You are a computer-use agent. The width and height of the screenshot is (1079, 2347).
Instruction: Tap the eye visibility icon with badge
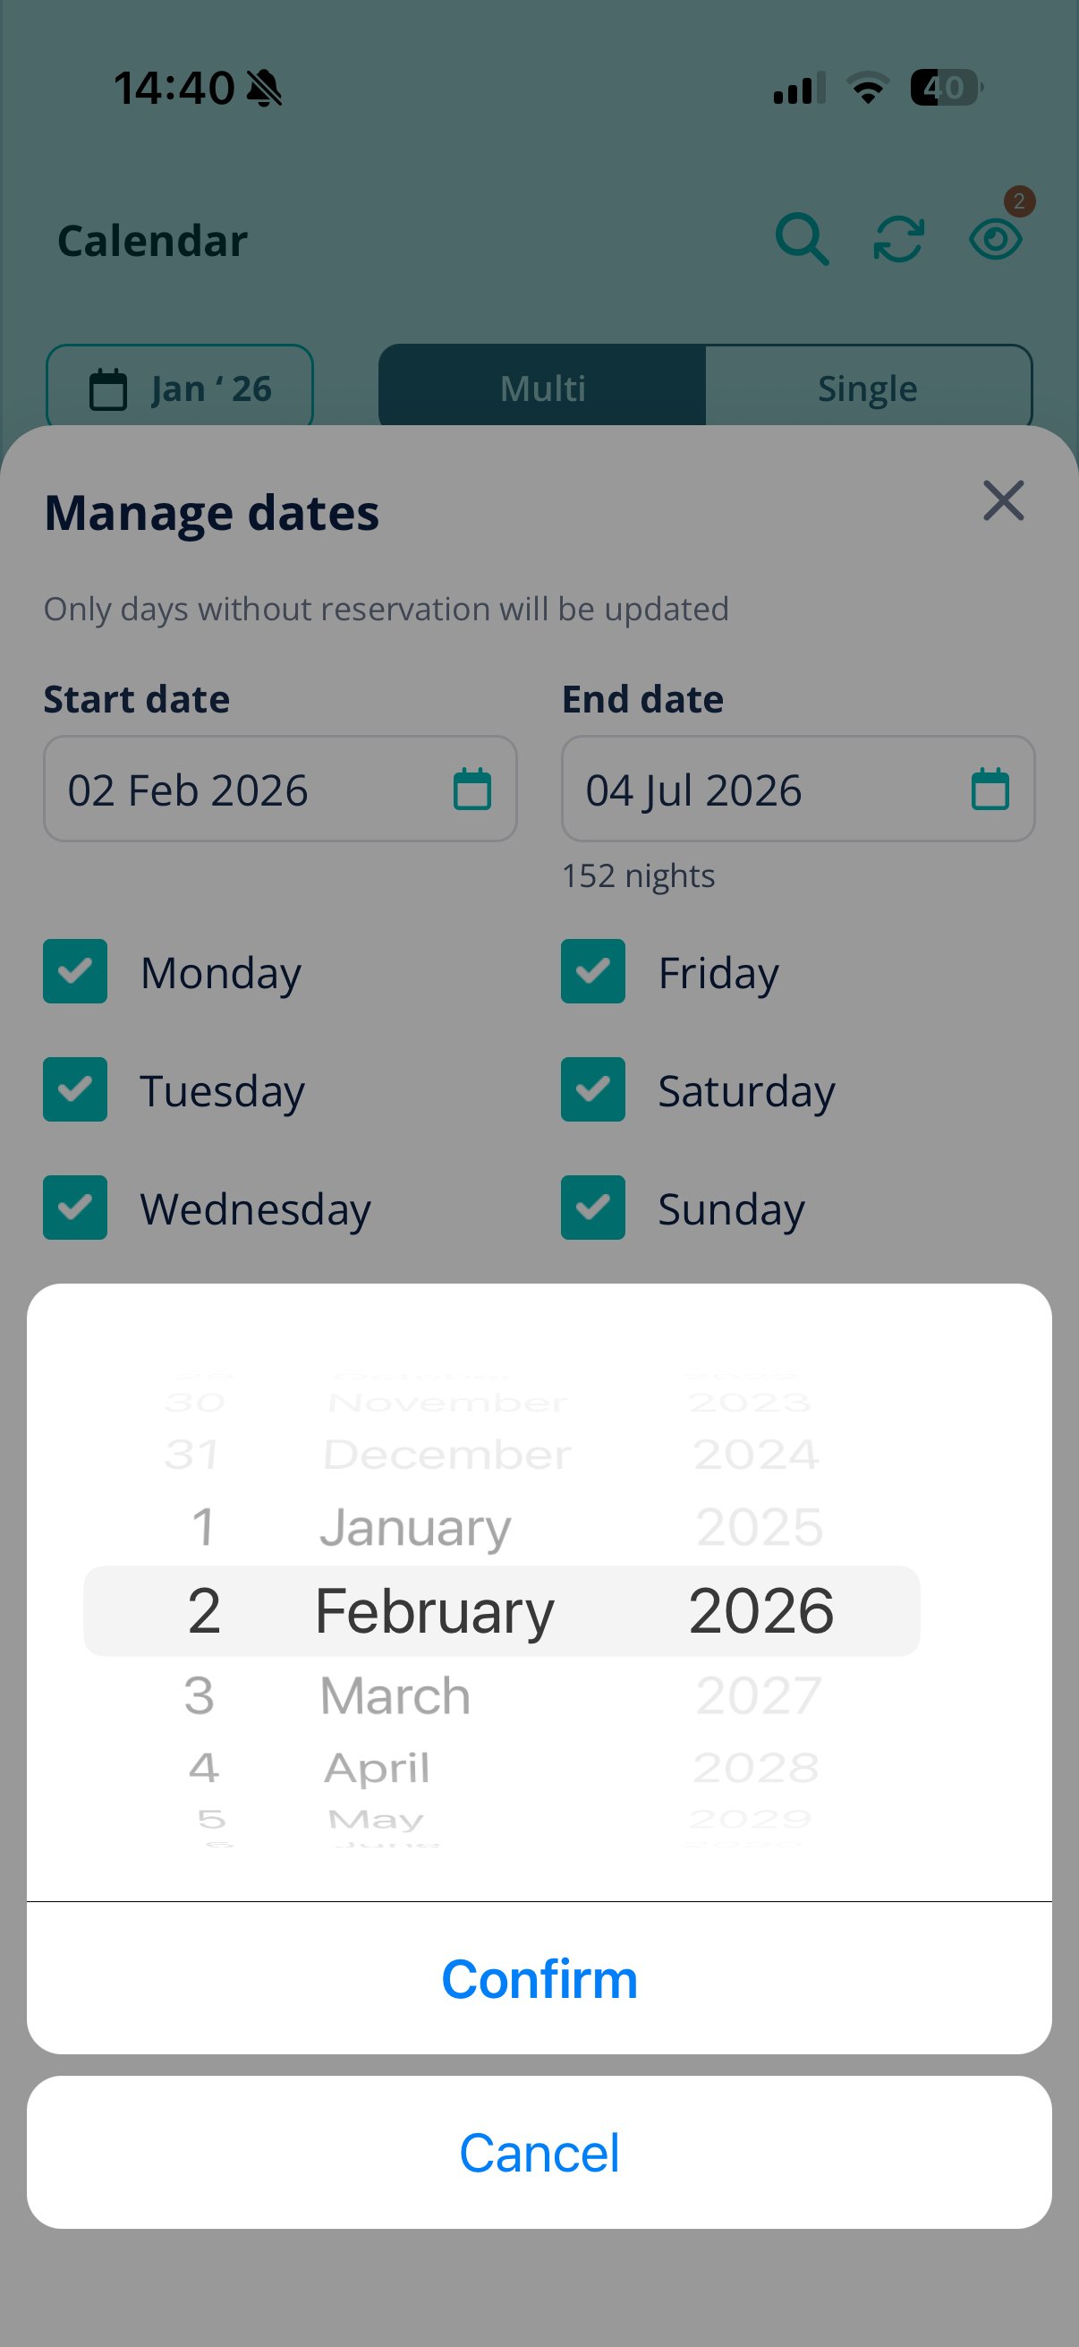coord(996,240)
